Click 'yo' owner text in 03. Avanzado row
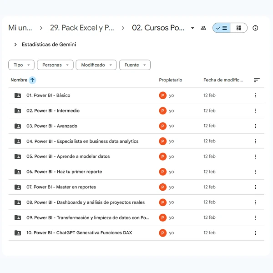The image size is (273, 273). [x=172, y=126]
